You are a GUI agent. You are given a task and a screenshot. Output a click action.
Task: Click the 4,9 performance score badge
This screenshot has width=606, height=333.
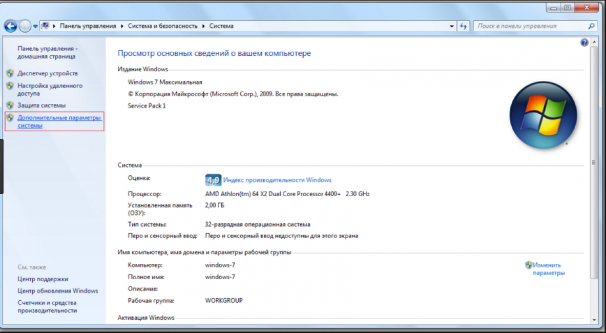(x=213, y=180)
